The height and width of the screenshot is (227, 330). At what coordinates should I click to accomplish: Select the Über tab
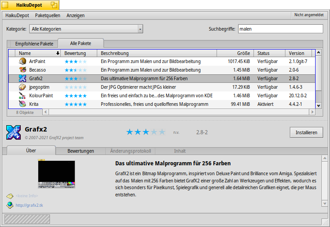[31, 150]
